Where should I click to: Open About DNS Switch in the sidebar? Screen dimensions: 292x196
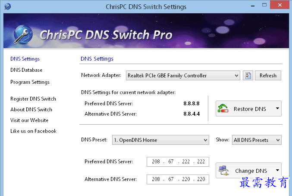[x=31, y=110]
